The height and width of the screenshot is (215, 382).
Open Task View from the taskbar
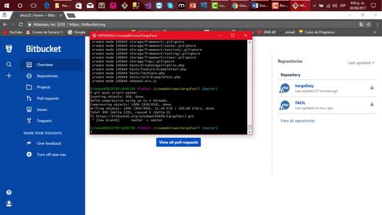coord(33,5)
